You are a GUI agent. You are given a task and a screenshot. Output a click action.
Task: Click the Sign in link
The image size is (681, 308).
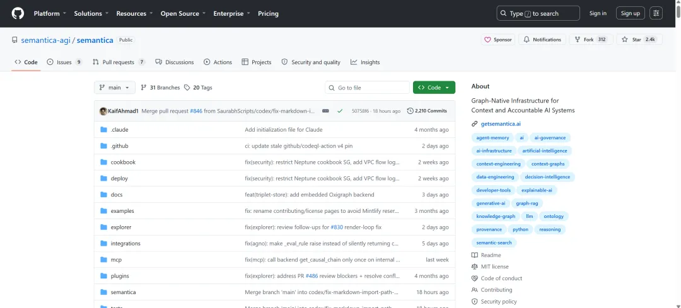(598, 13)
